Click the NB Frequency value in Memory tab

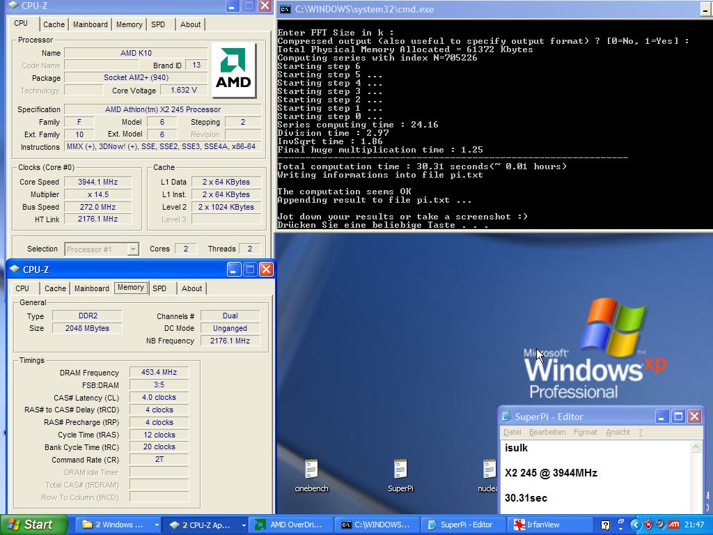click(230, 341)
